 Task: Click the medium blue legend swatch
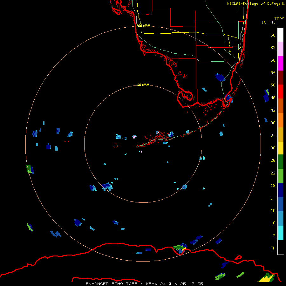coord(281,204)
